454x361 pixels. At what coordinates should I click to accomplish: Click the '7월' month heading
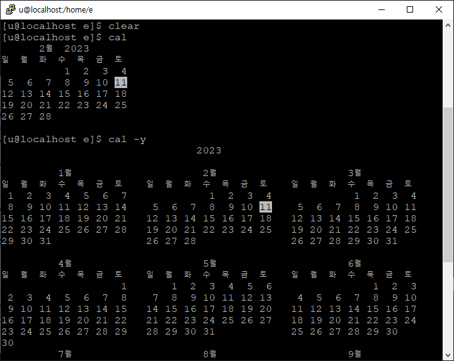tap(65, 354)
